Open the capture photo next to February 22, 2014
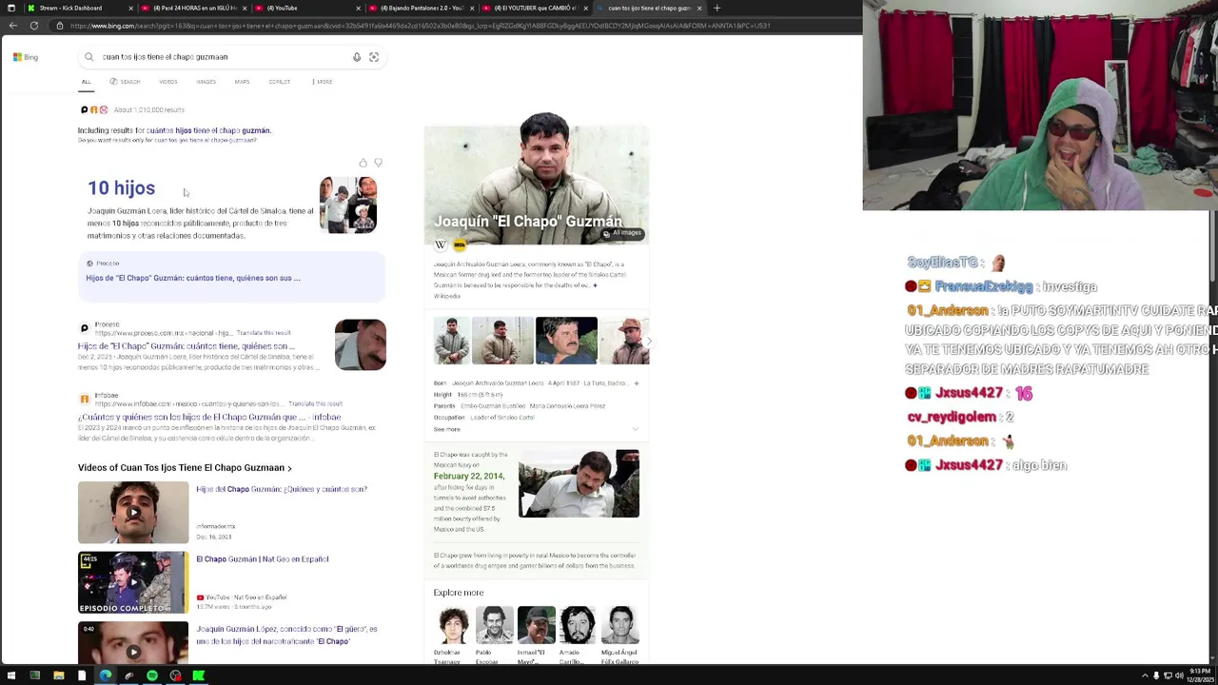 pyautogui.click(x=579, y=483)
